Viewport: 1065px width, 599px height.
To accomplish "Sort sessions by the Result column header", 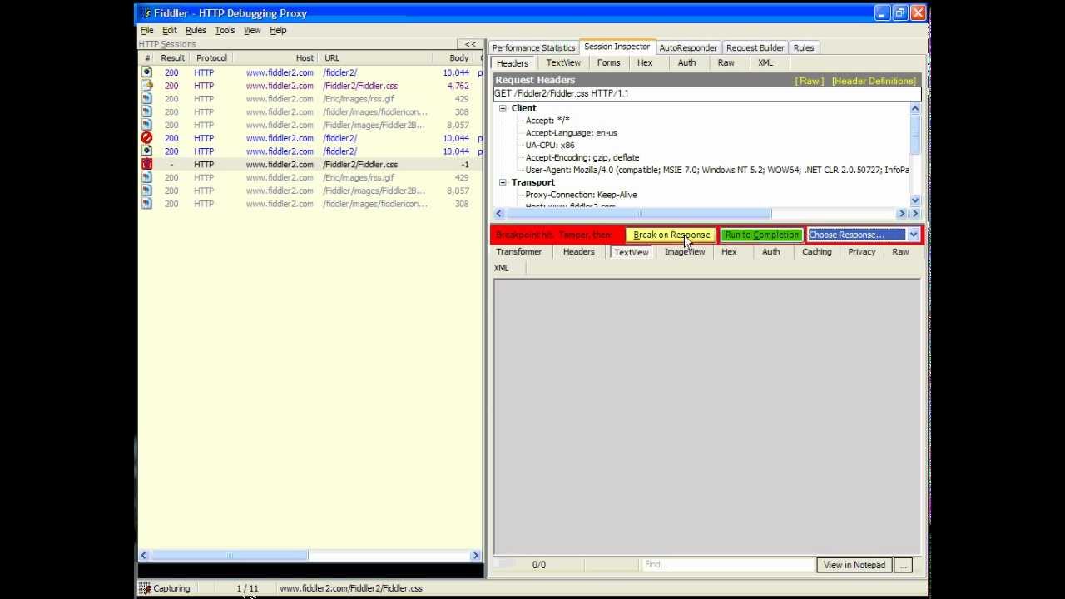I will pyautogui.click(x=172, y=58).
